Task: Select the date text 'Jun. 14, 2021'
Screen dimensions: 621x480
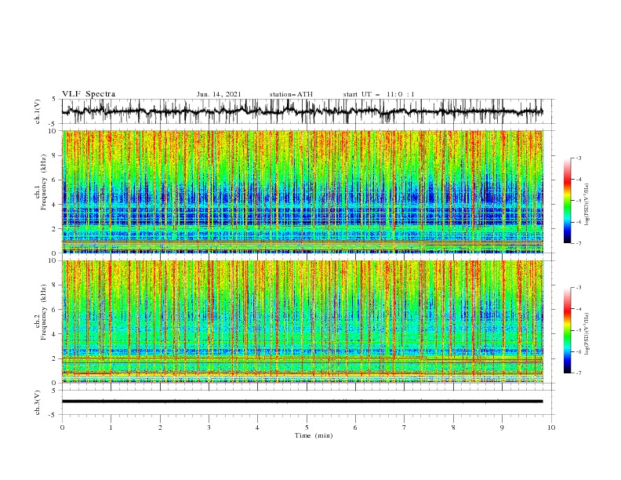Action: 219,94
